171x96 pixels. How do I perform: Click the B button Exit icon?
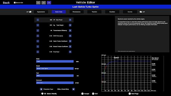pyautogui.click(x=93, y=94)
